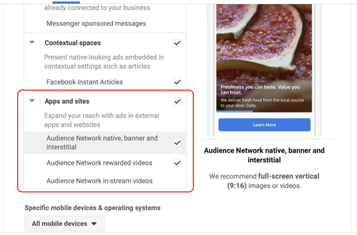Image resolution: width=357 pixels, height=235 pixels.
Task: Click the preview title Audience Network native heading
Action: click(264, 155)
